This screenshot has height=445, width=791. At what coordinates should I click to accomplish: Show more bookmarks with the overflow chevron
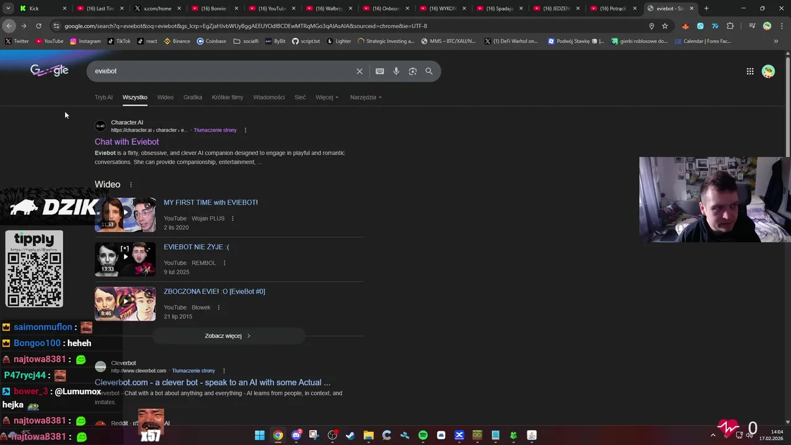[776, 41]
